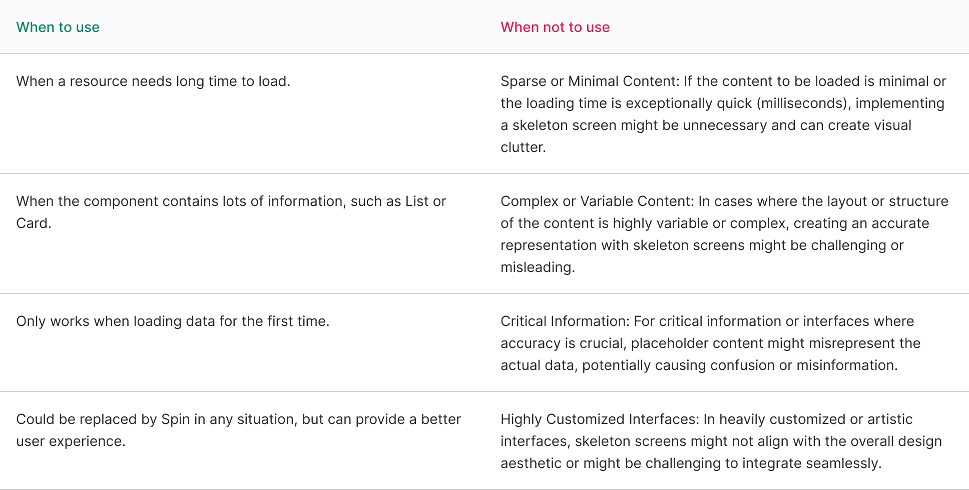Click the "Highly Customized Interfaces" paragraph
The height and width of the screenshot is (490, 969).
(x=721, y=441)
